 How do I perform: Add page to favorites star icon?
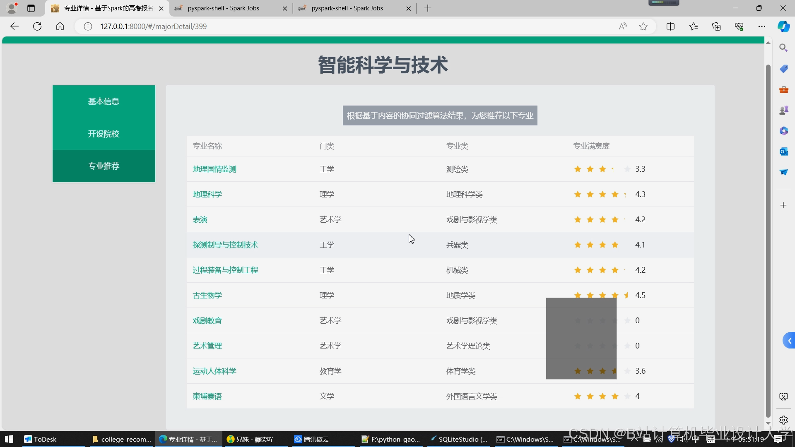pyautogui.click(x=643, y=26)
